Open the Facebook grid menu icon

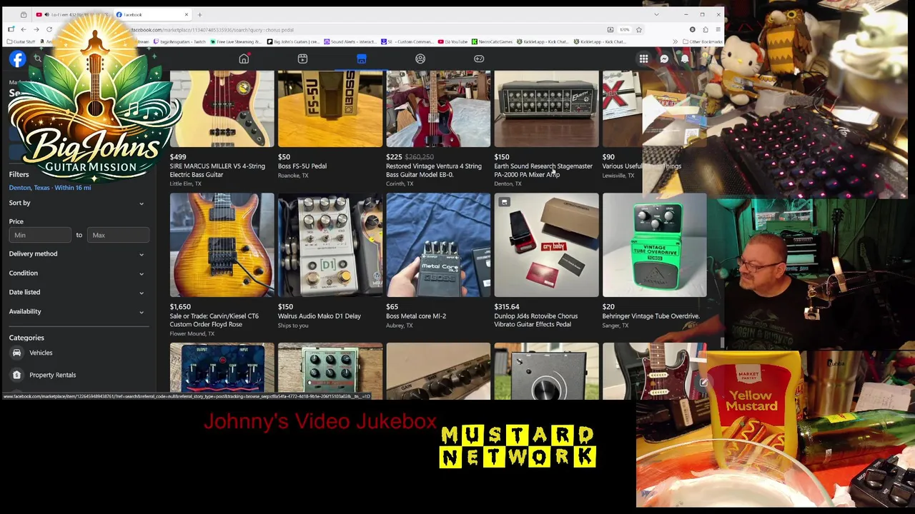click(x=643, y=59)
